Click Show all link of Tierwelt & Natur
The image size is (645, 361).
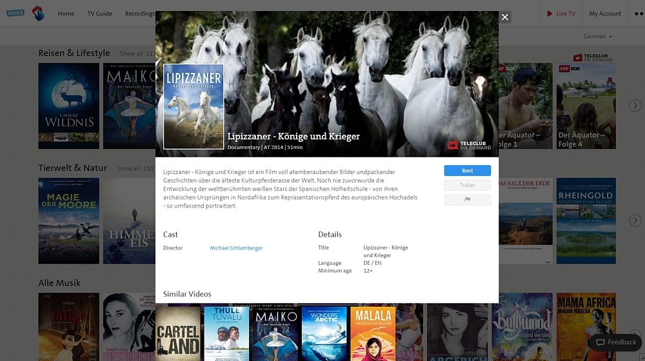tap(135, 169)
